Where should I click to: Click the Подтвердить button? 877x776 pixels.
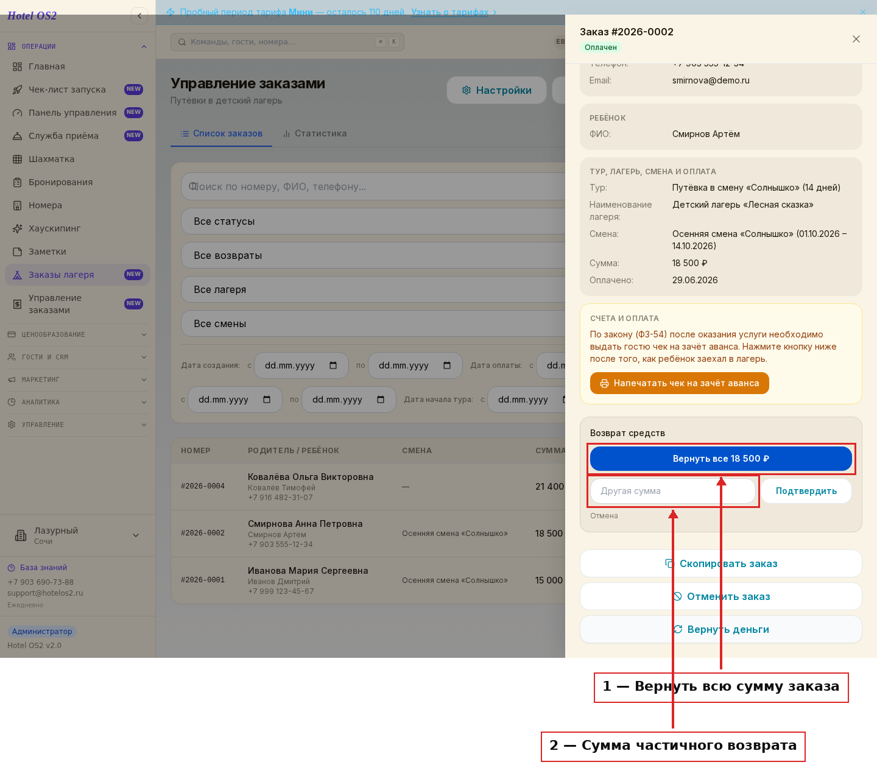click(806, 491)
